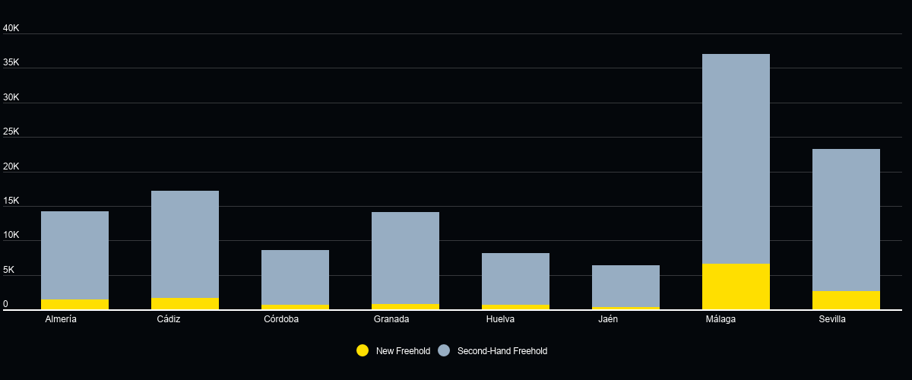
Task: Click the Almería axis label
Action: tap(61, 319)
